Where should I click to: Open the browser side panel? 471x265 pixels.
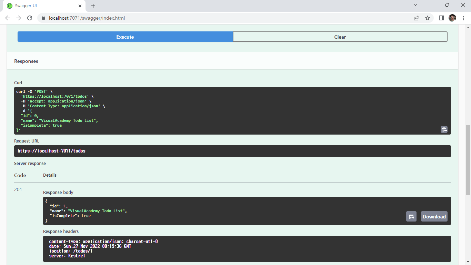coord(441,18)
